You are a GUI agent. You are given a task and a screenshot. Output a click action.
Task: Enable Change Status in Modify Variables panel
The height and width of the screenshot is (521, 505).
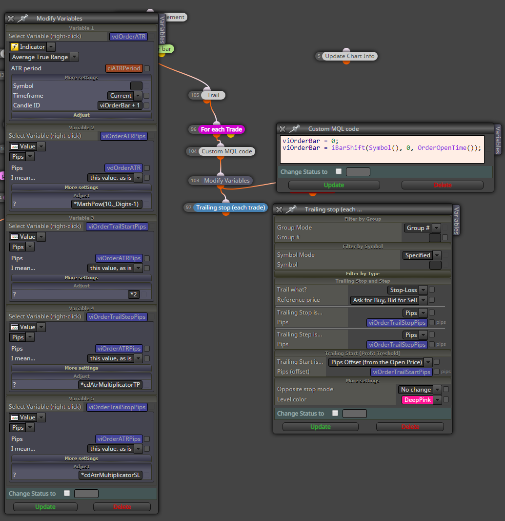click(67, 493)
